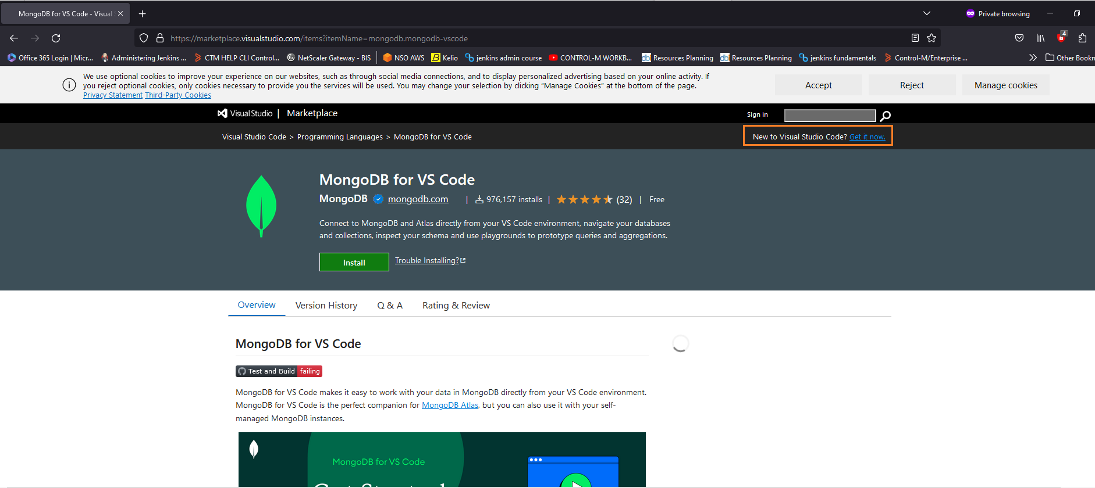Click the tracking protection shield icon
1095x488 pixels.
click(x=144, y=38)
